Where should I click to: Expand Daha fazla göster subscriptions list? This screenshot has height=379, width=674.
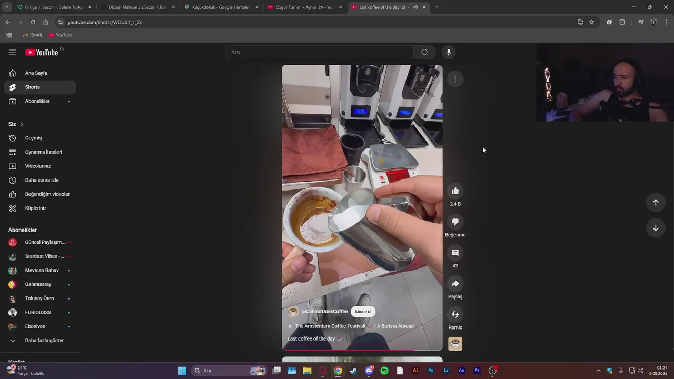pyautogui.click(x=40, y=341)
